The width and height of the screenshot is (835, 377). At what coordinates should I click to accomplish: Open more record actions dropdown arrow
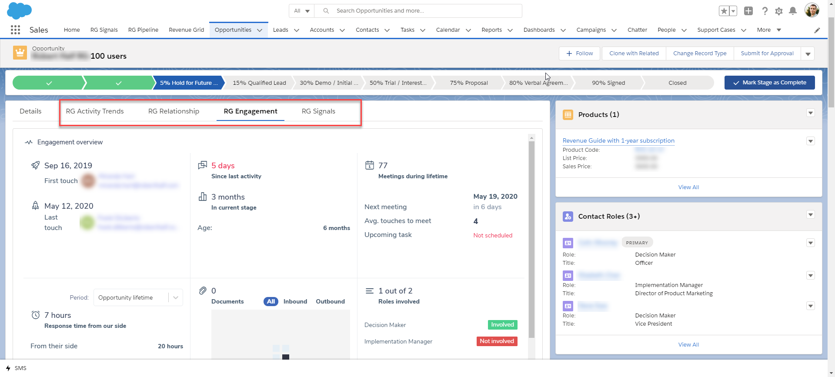(808, 53)
